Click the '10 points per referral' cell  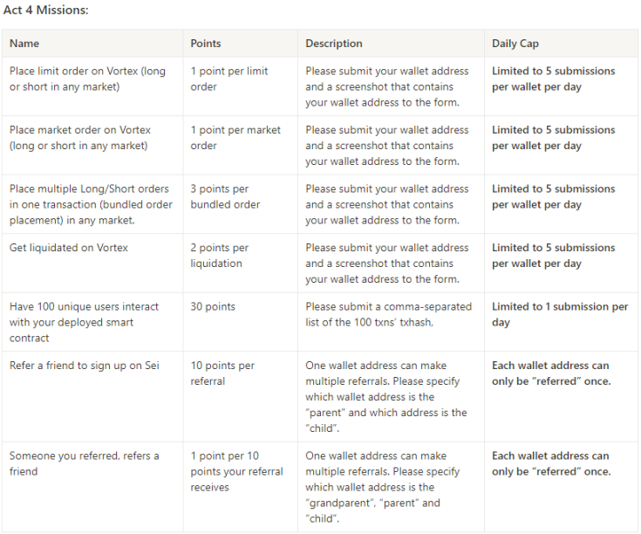(222, 373)
